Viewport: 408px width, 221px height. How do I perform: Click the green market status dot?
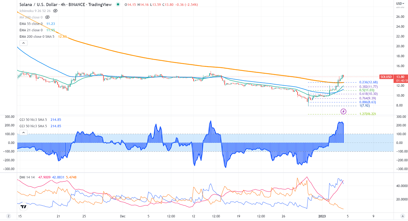pyautogui.click(x=118, y=4)
